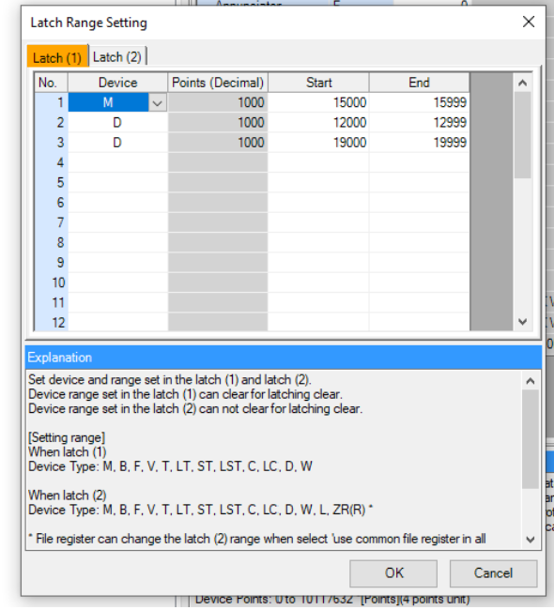Click the Points (Decimal) column header

coord(218,83)
